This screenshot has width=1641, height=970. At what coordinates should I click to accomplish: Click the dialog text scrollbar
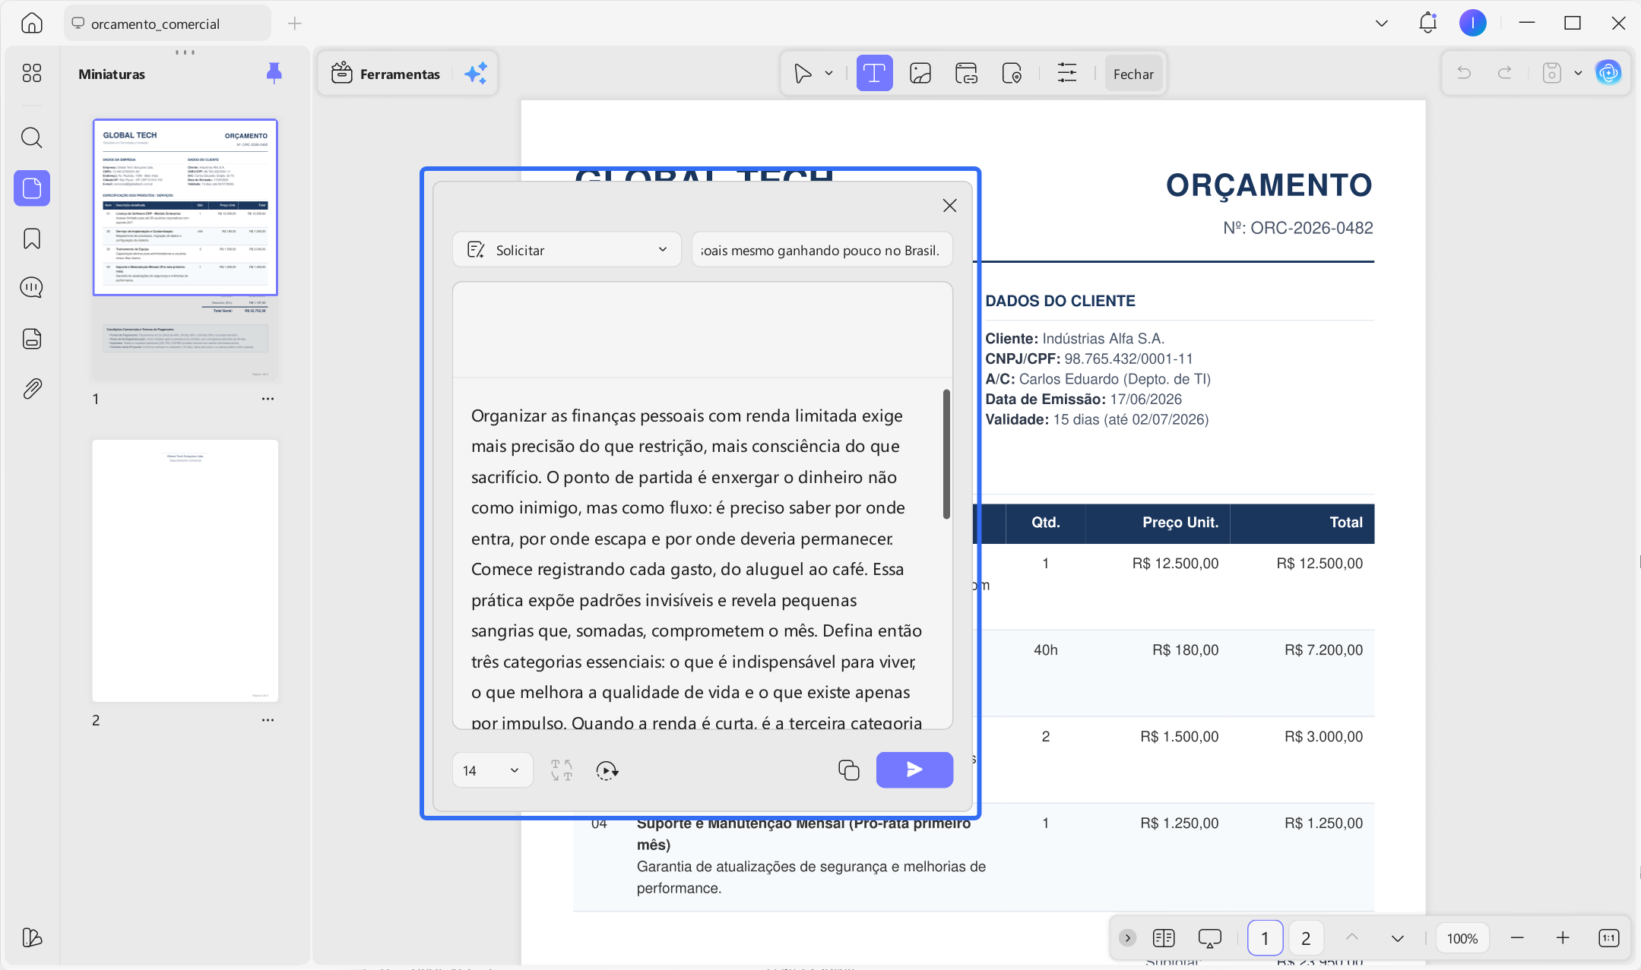click(946, 454)
